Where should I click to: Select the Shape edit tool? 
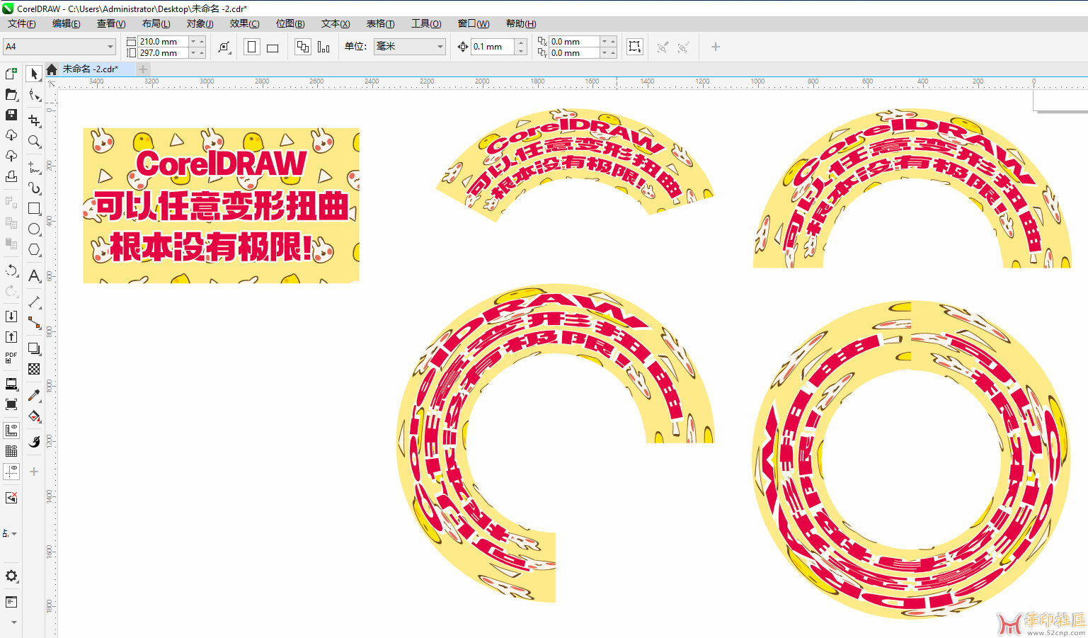pos(34,95)
